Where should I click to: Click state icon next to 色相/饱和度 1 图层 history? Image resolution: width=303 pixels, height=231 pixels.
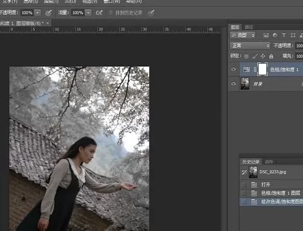click(254, 193)
